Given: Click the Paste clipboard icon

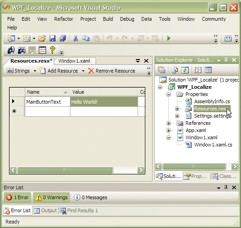Looking at the screenshot, I should (x=97, y=38).
